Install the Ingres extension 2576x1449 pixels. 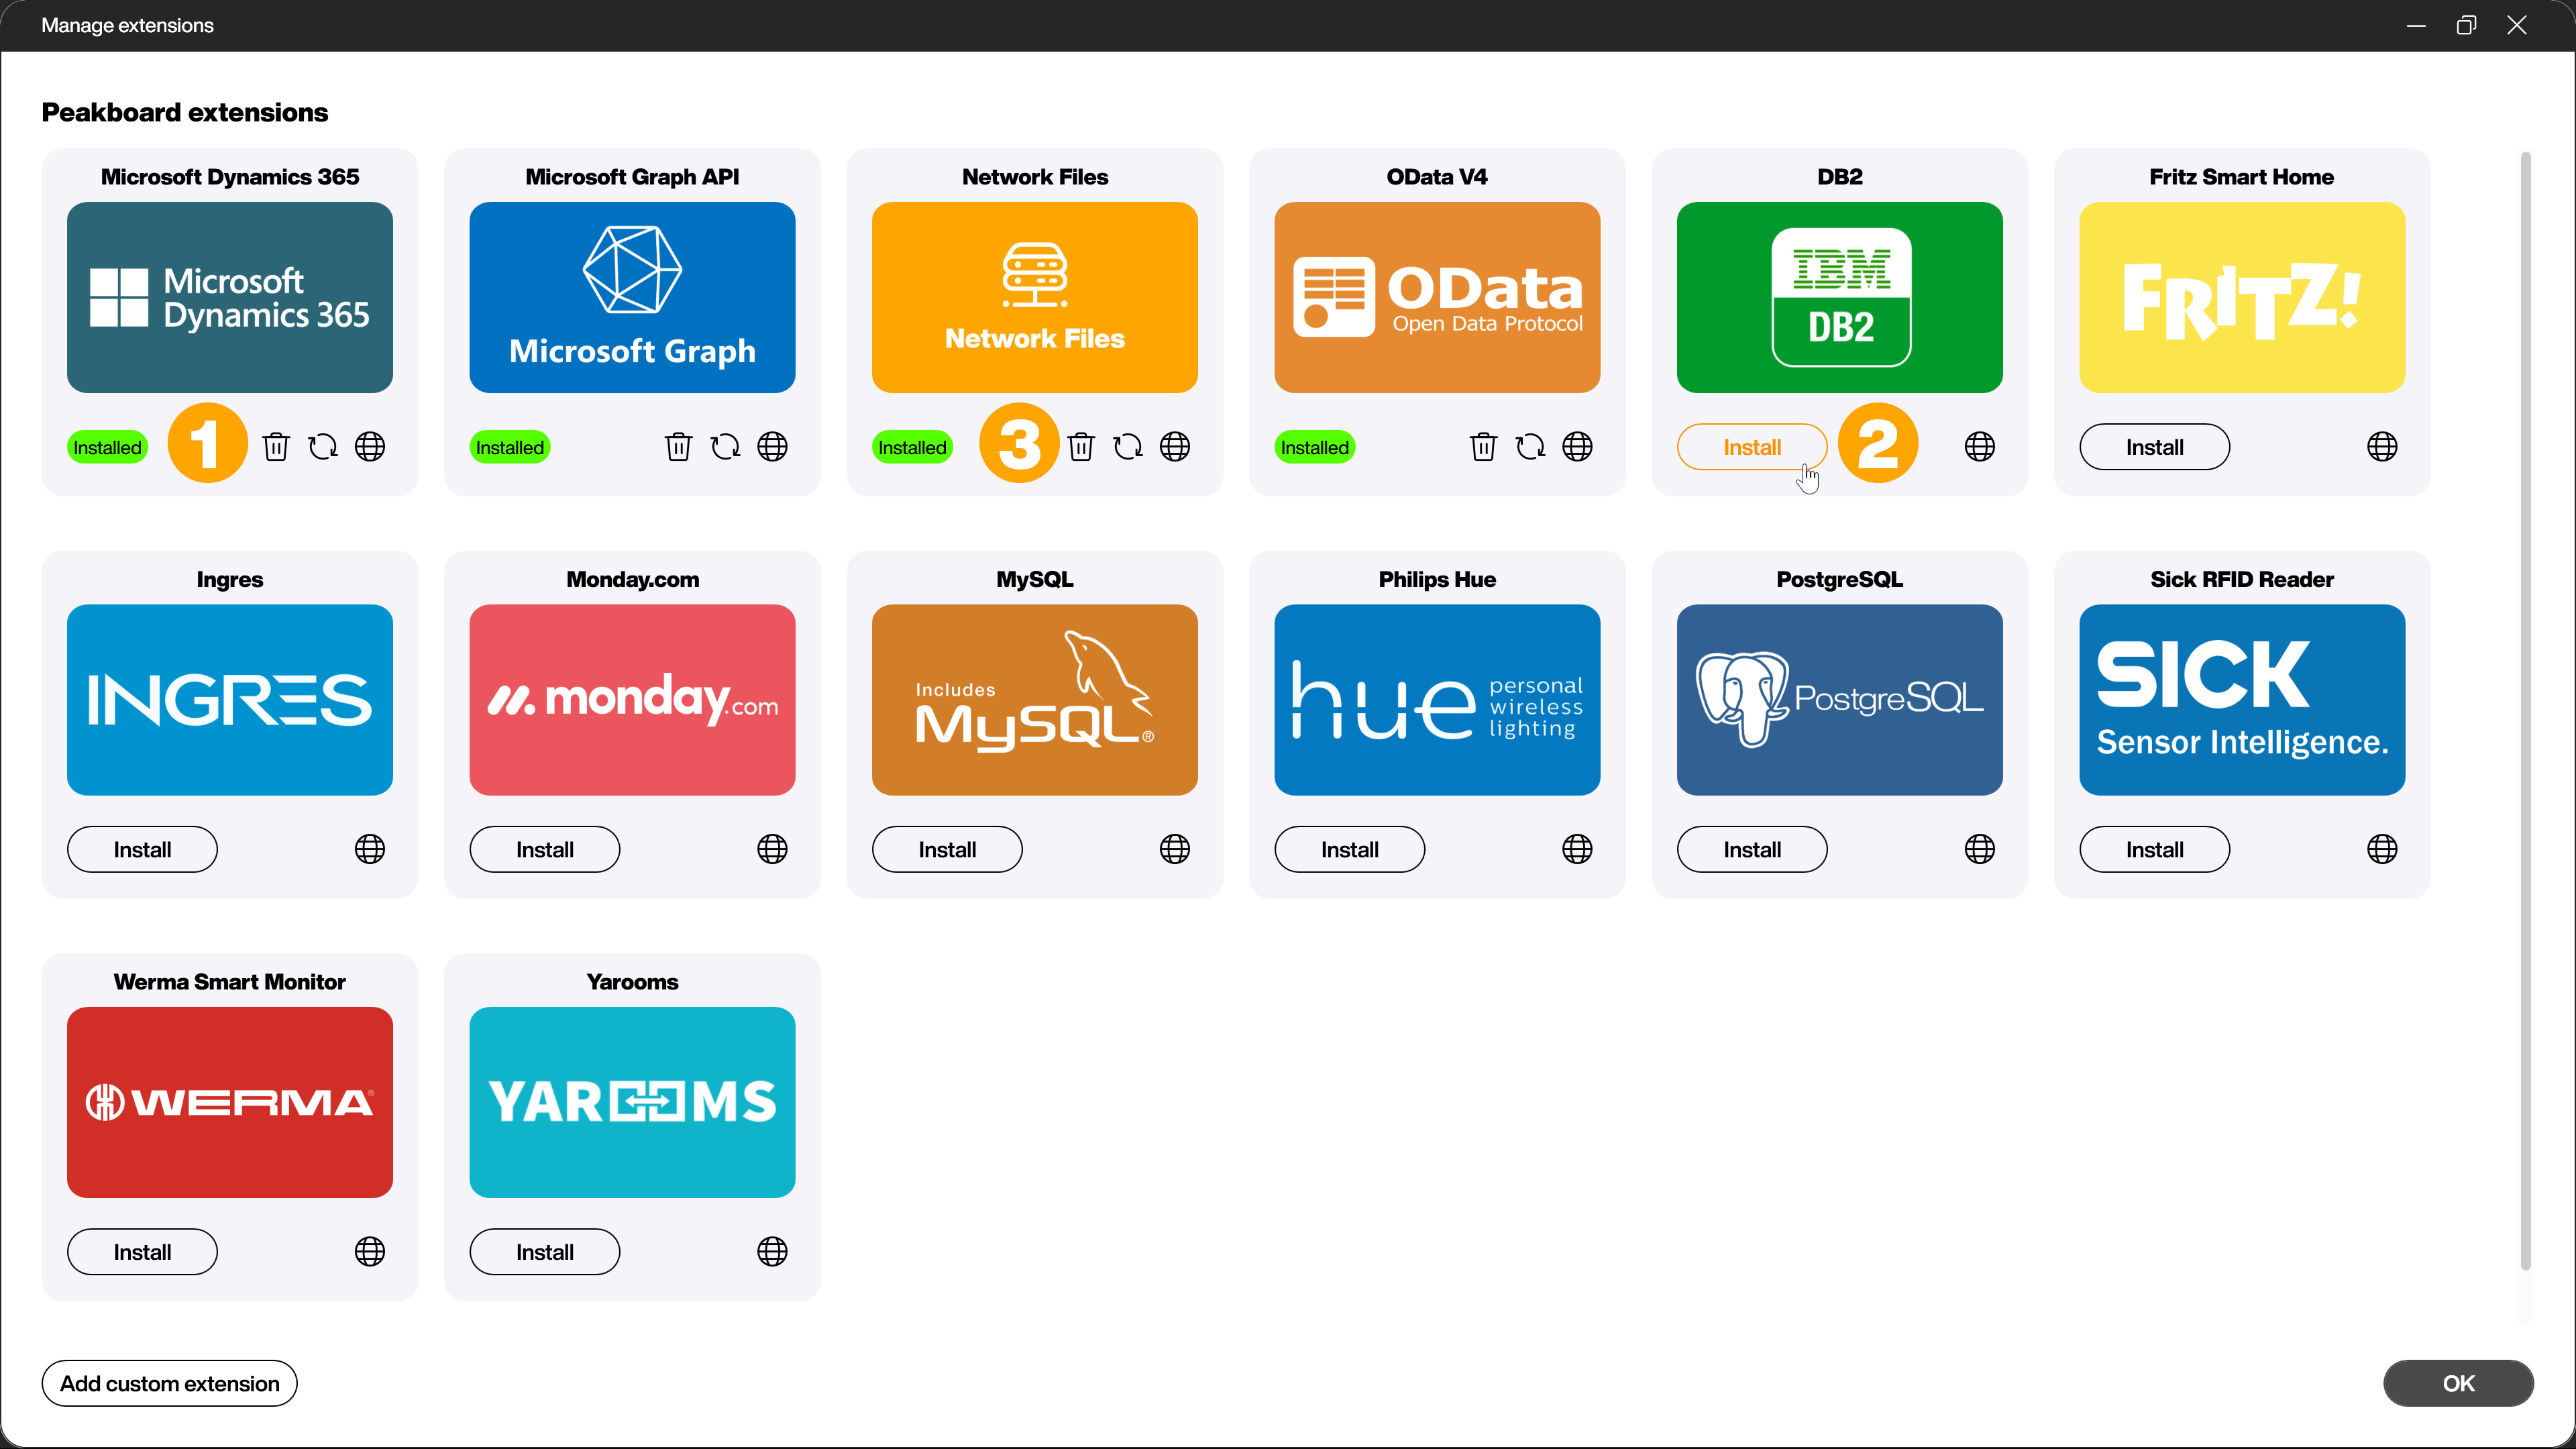(142, 850)
